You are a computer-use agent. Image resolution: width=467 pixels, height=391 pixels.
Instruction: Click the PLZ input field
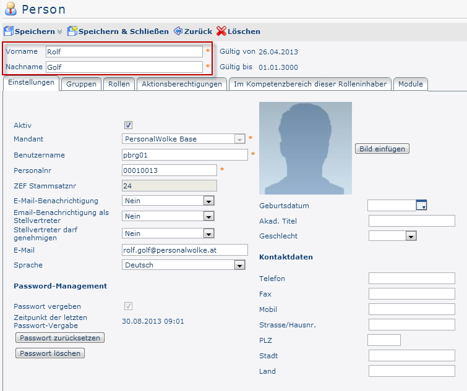[384, 340]
